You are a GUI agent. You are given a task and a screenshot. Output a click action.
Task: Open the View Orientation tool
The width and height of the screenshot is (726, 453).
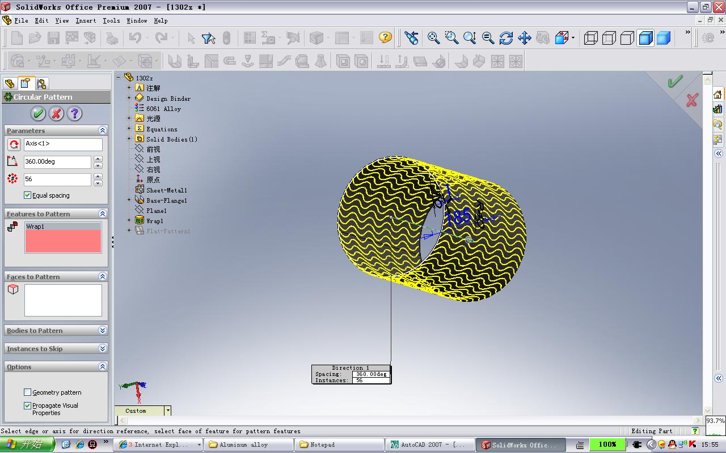click(562, 38)
